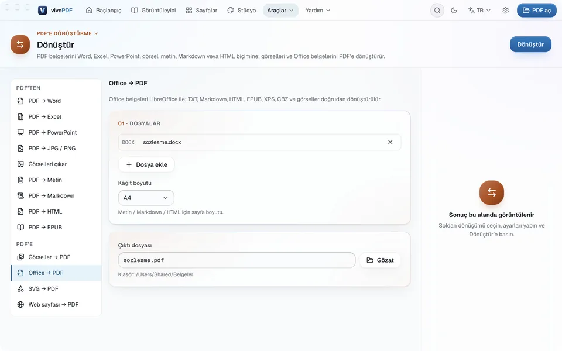
Task: Open the search magnifier icon
Action: pos(437,11)
